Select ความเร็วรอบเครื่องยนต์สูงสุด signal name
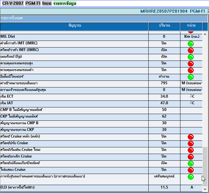The image size is (209, 193). [x=23, y=90]
